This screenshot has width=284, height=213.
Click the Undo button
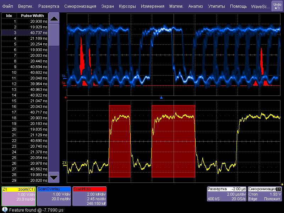(x=277, y=6)
